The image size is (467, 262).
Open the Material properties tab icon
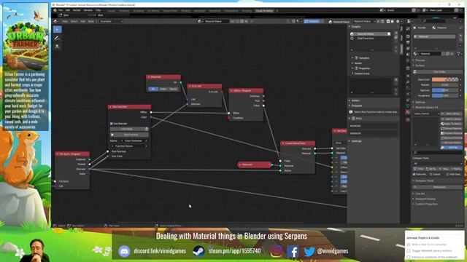click(x=408, y=112)
